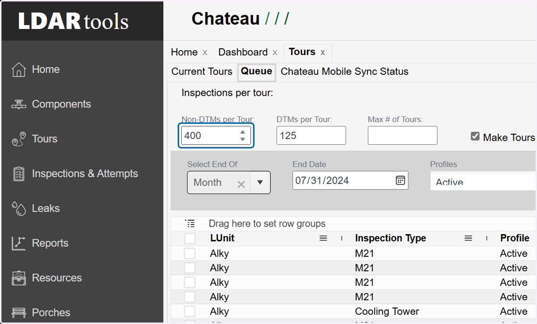Toggle the Make Tours checkbox

click(475, 136)
